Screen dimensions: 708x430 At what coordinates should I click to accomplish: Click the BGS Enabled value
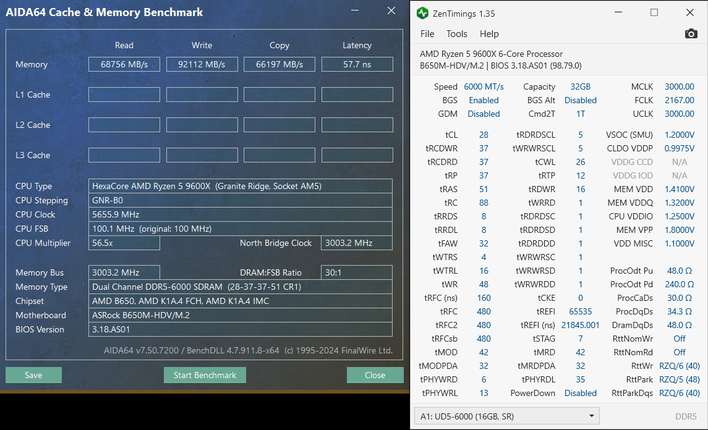[x=484, y=100]
